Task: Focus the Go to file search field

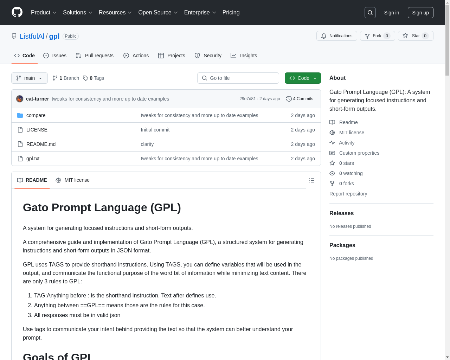Action: 238,78
